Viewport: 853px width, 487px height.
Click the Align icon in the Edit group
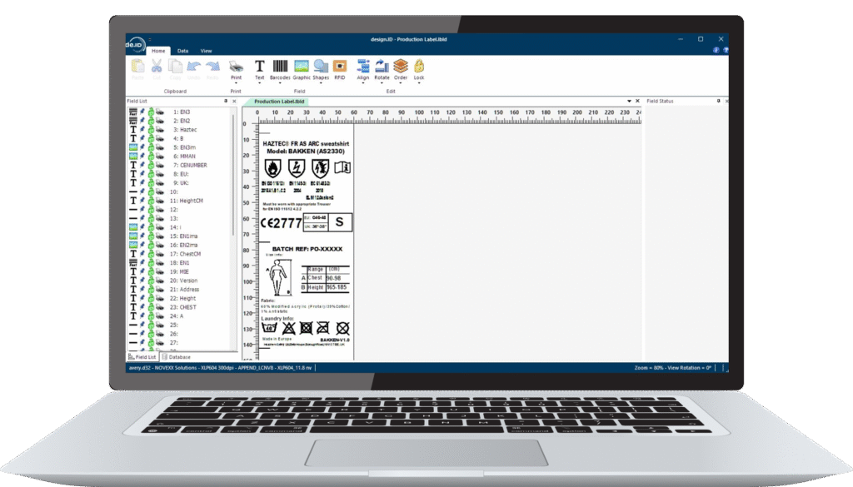pos(364,65)
